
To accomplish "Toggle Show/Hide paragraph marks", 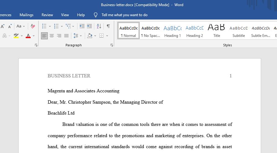I will point(108,26).
